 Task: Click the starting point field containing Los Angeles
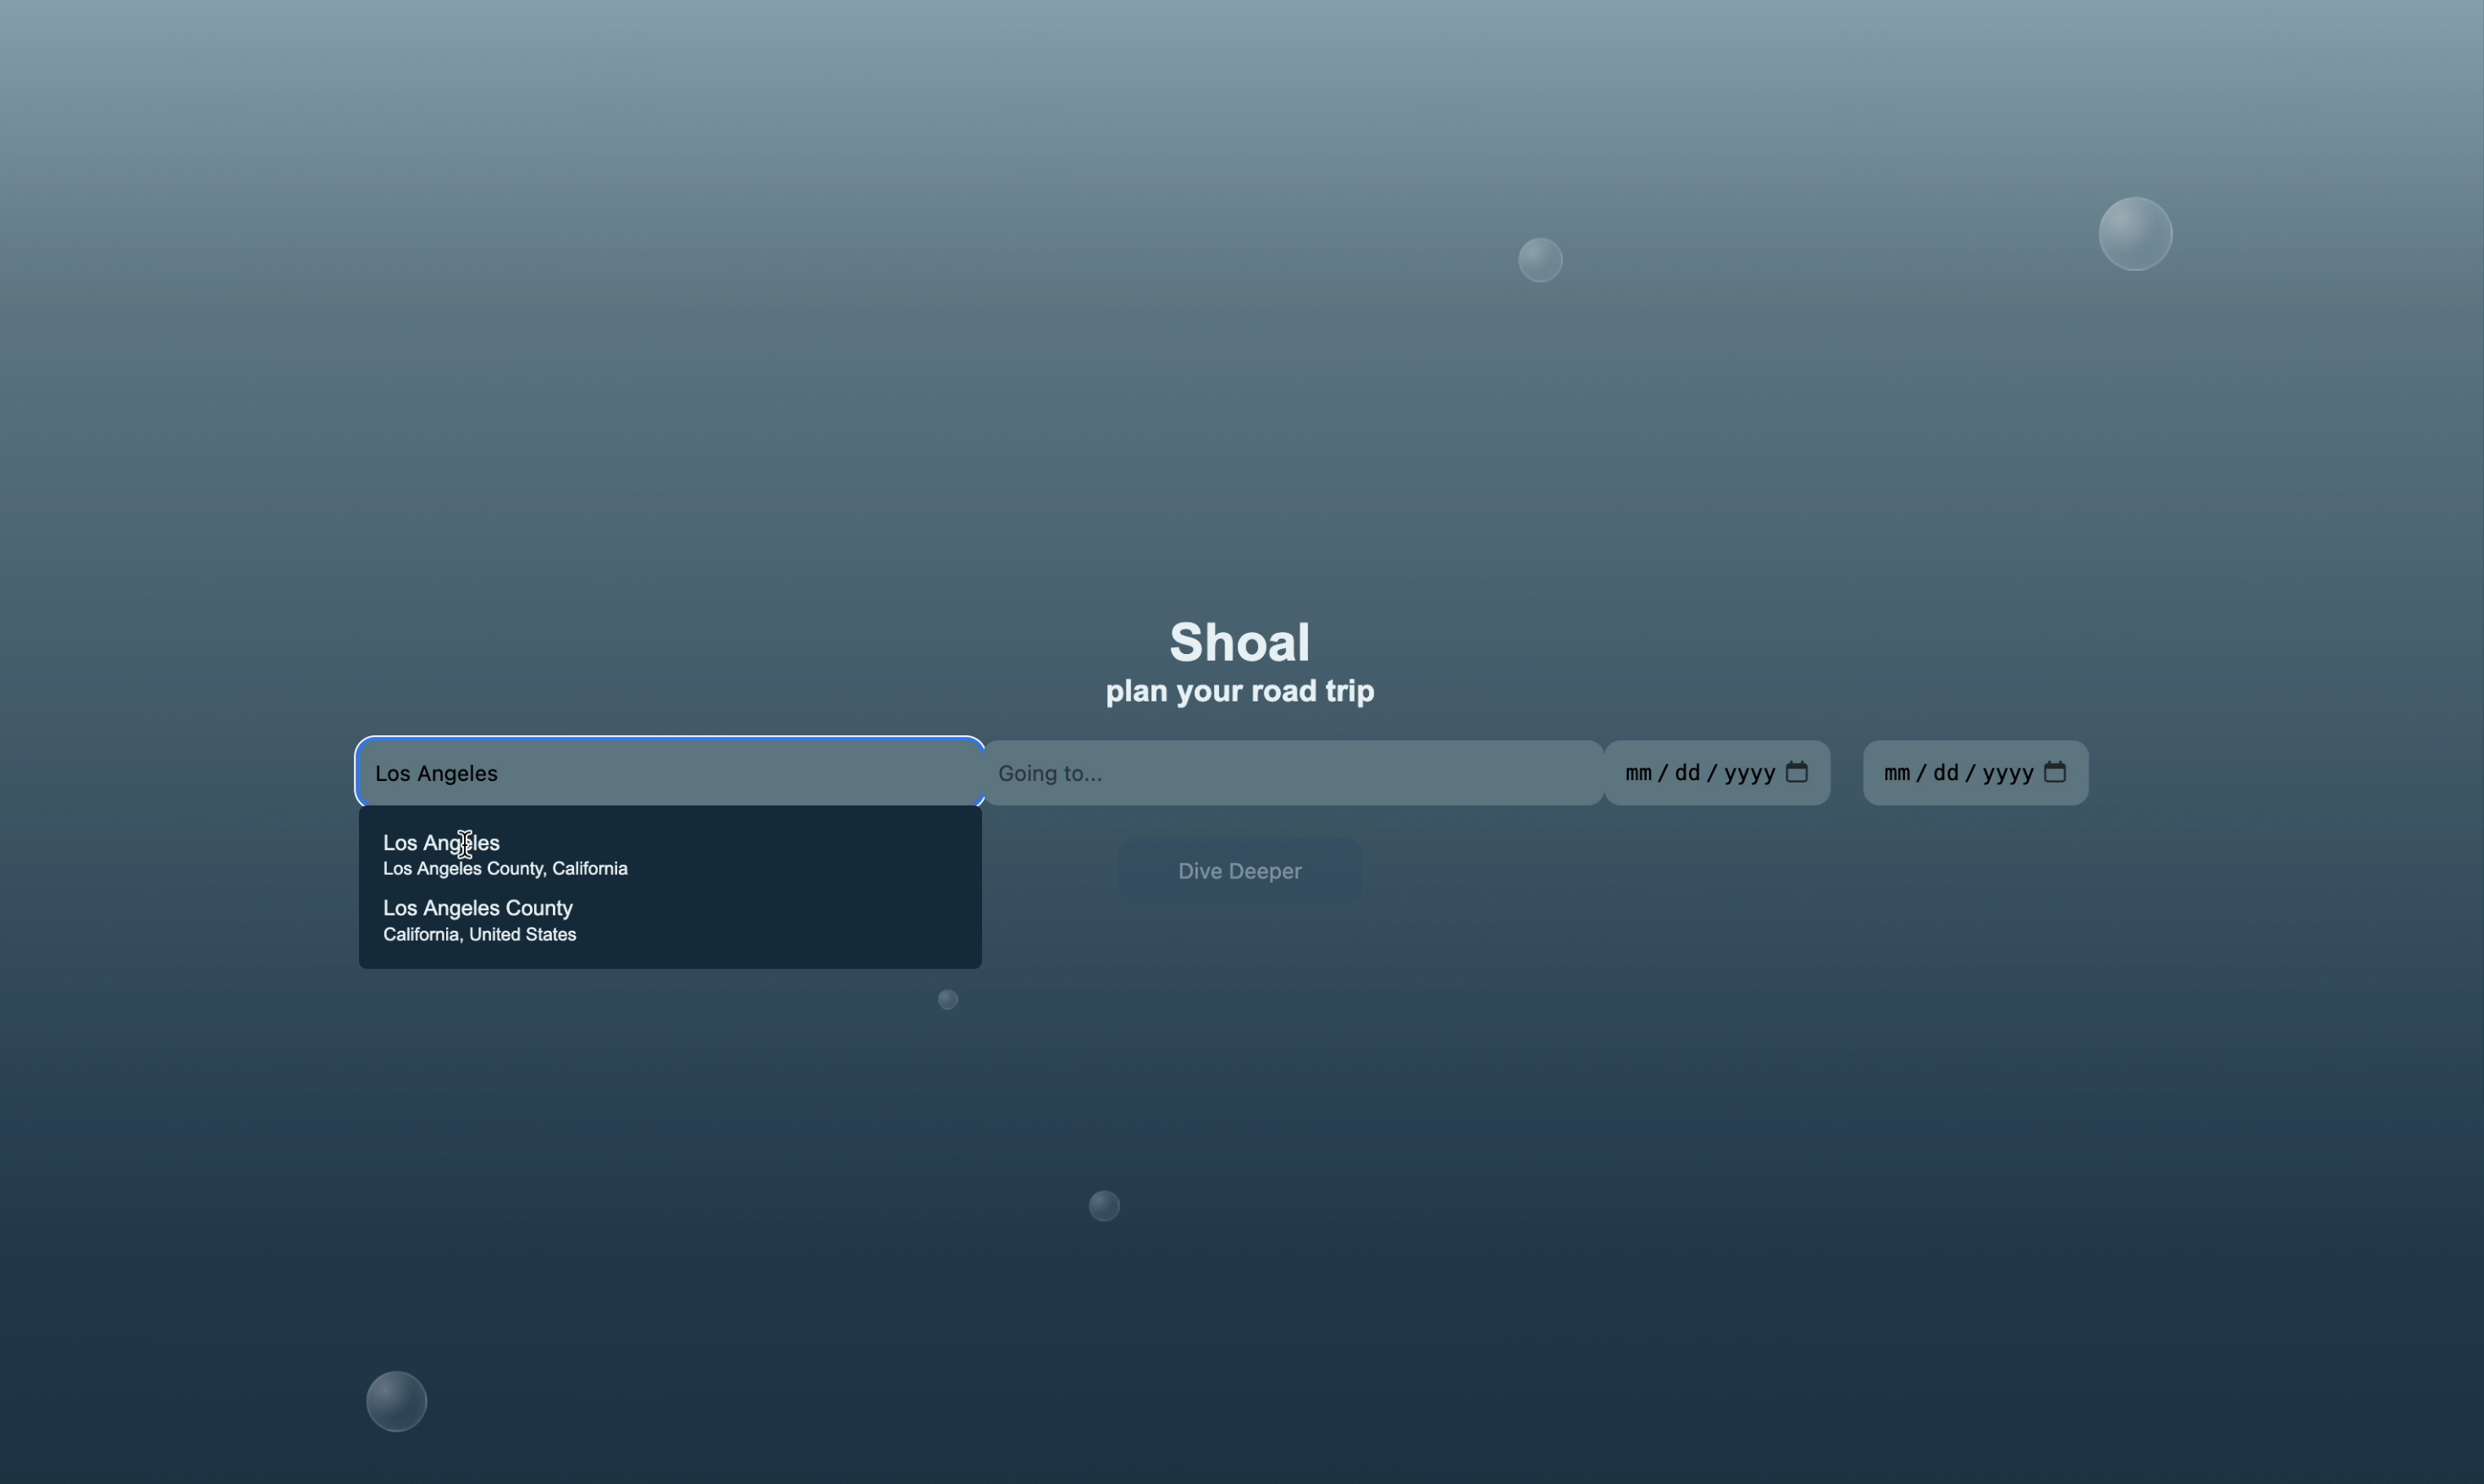[671, 773]
